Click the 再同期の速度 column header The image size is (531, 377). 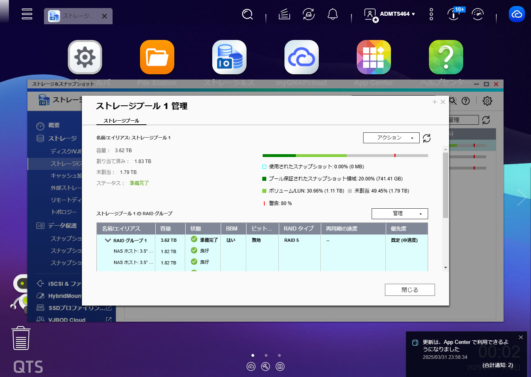coord(353,228)
